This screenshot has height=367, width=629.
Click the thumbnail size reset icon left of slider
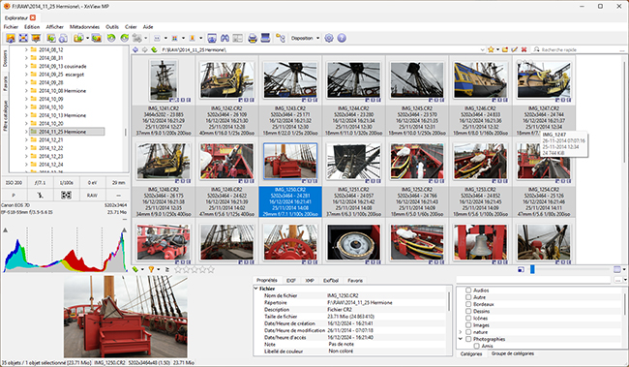click(521, 269)
